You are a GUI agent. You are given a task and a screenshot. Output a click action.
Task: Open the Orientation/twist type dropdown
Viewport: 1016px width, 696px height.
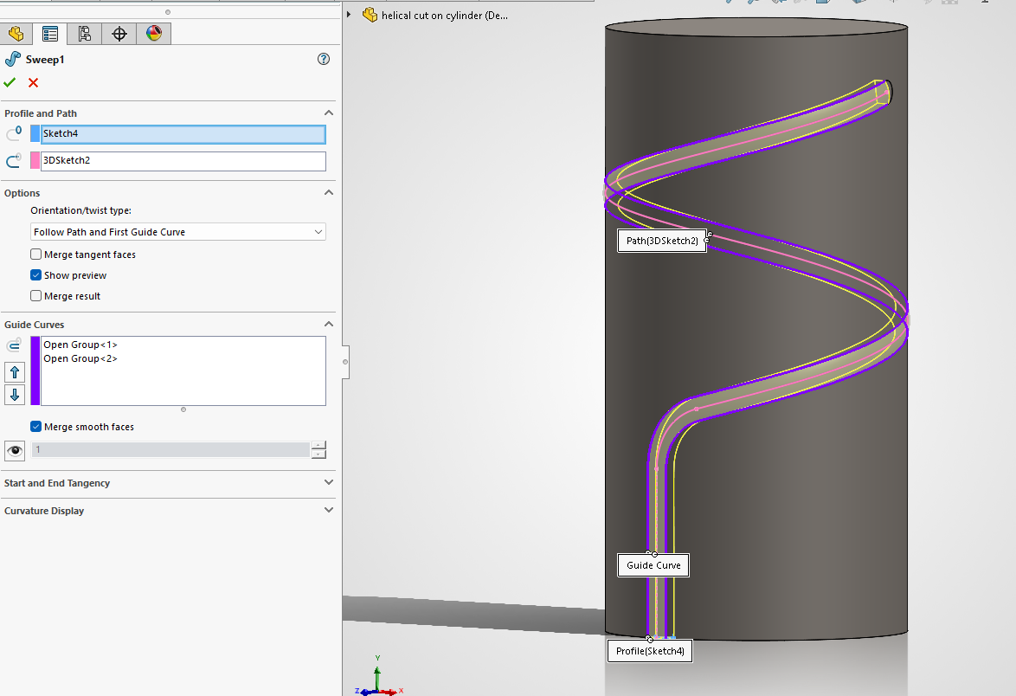[178, 232]
